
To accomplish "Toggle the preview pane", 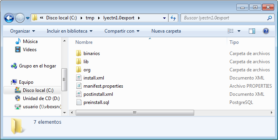I will [252, 31].
